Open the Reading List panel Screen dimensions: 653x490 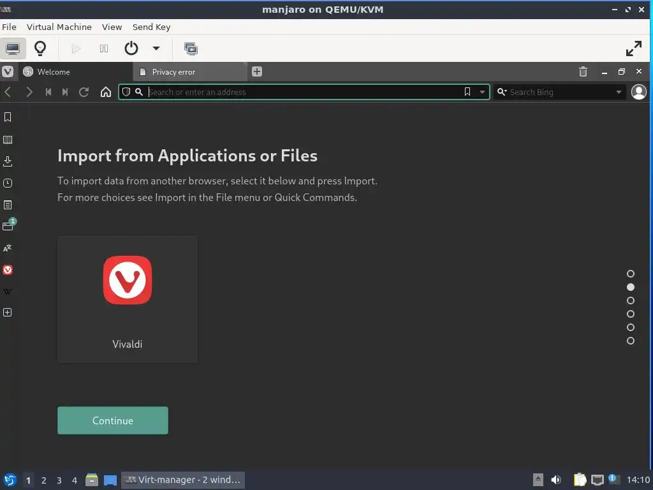click(x=8, y=140)
